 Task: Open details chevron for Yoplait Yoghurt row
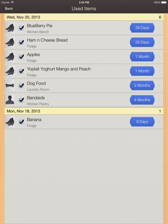[159, 71]
